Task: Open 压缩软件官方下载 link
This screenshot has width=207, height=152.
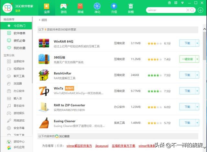Action: tap(124, 146)
